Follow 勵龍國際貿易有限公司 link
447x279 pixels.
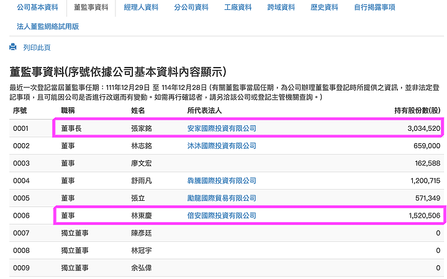[x=222, y=198]
